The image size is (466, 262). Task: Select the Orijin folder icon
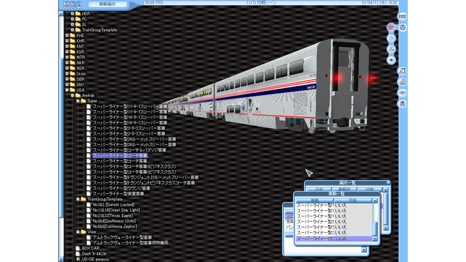[72, 74]
